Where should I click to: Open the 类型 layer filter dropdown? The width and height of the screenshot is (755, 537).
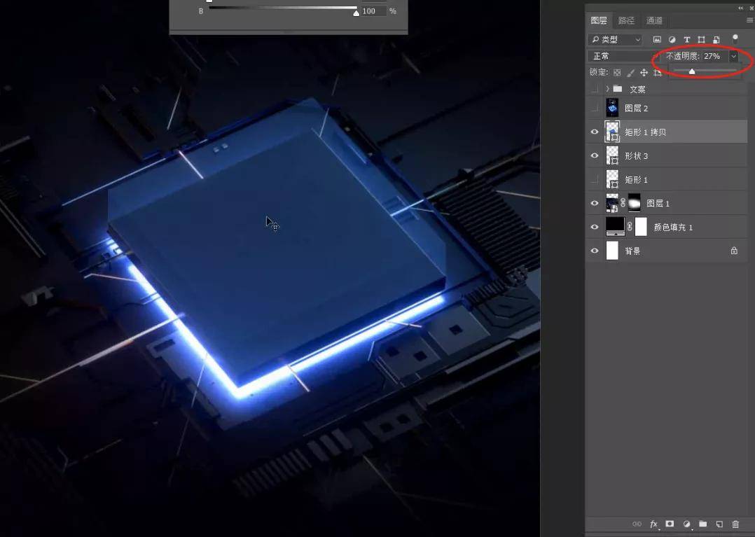pyautogui.click(x=616, y=40)
